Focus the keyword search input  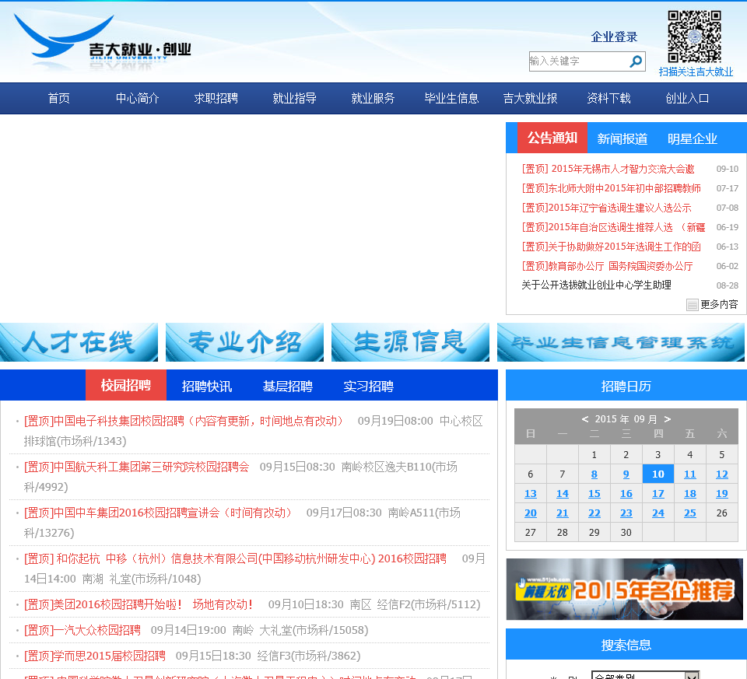pyautogui.click(x=579, y=61)
